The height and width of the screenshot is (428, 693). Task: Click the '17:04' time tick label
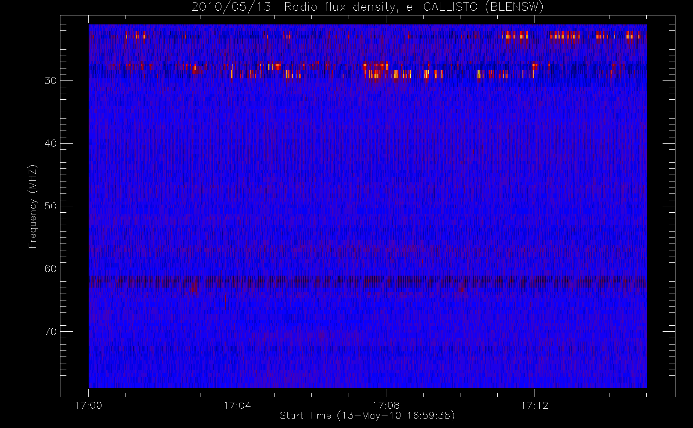(x=237, y=405)
